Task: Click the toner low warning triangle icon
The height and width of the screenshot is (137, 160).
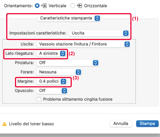Action: [x=4, y=124]
